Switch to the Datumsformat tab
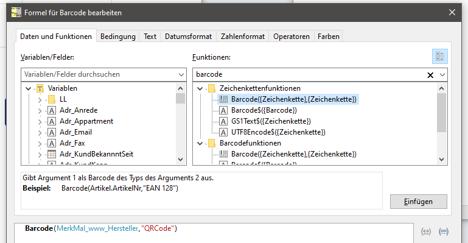 tap(188, 37)
